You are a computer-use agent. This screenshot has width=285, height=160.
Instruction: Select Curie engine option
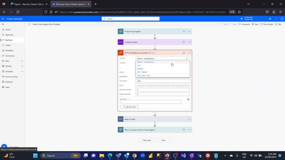(163, 65)
